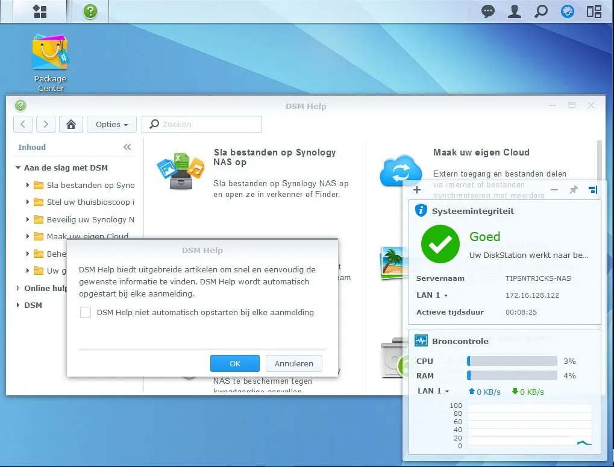Select Stel uw thuisbioscoop tree item
Viewport: 614px width, 467px height.
pos(90,202)
